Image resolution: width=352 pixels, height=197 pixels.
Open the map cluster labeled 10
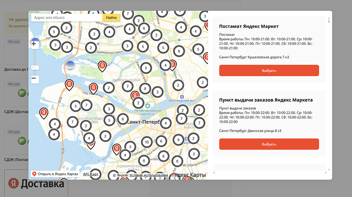pos(146,142)
